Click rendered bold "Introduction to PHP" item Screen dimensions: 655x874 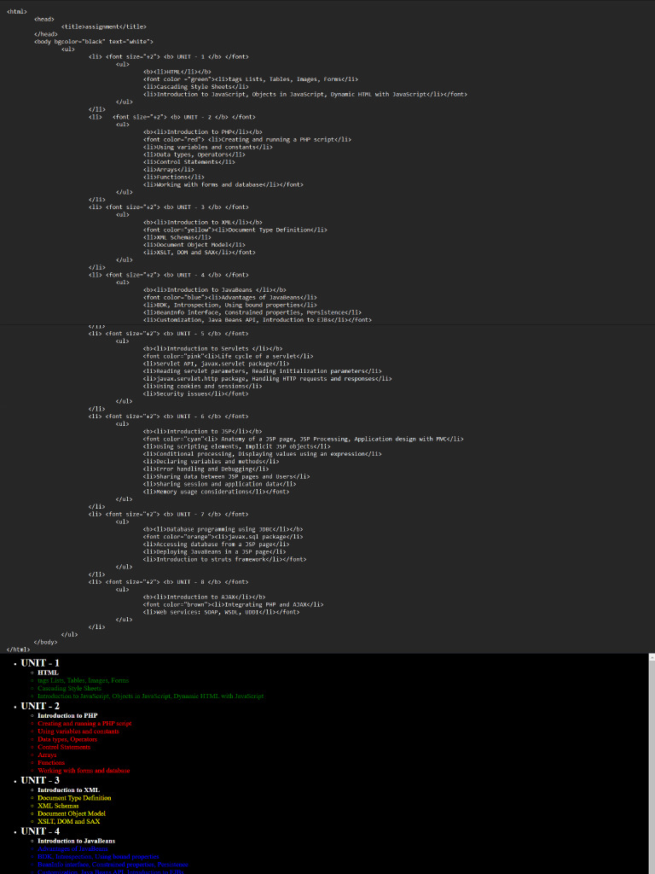click(x=67, y=715)
